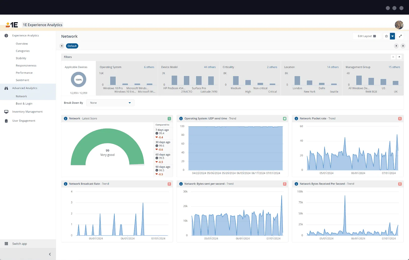Collapse the Filters panel with the caret
Screen dimensions: 409x260
(x=399, y=57)
